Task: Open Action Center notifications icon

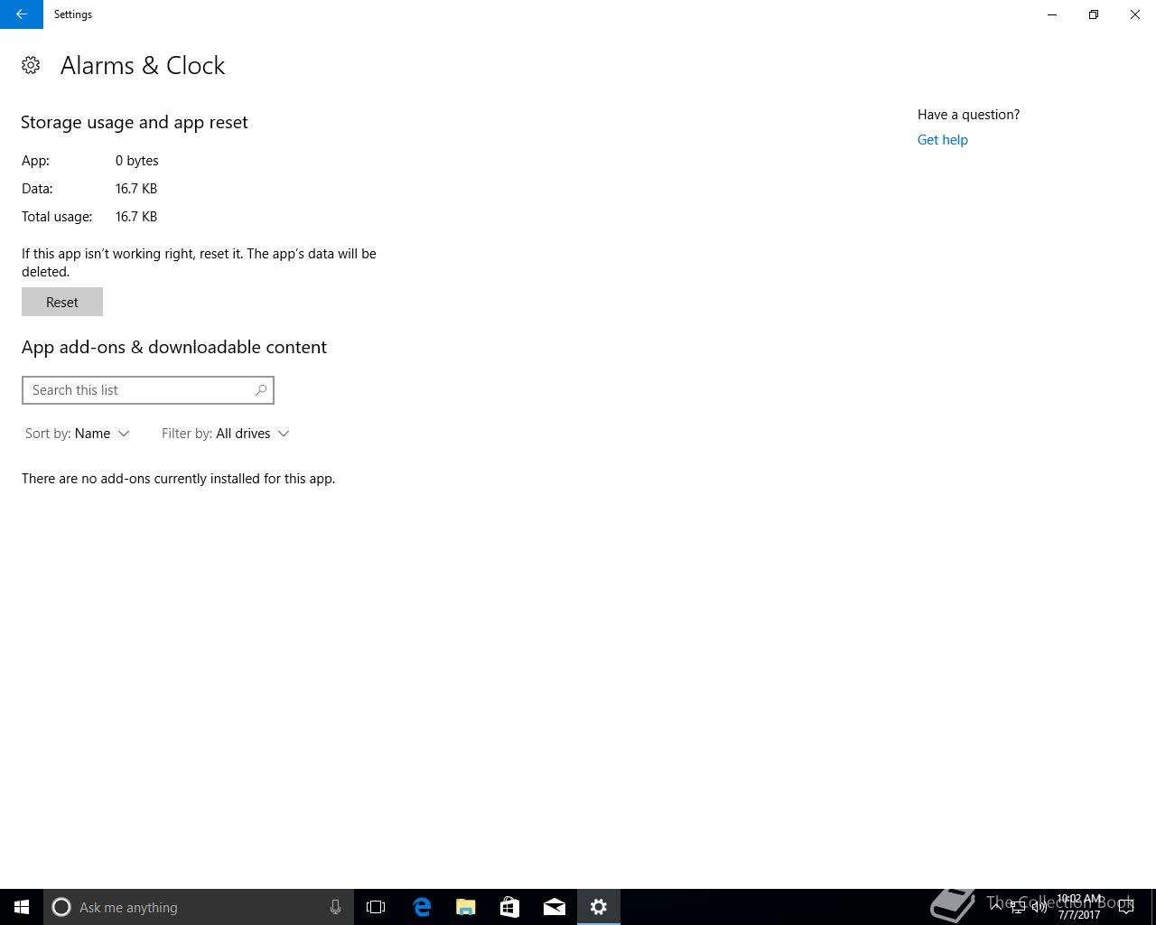Action: click(1125, 907)
